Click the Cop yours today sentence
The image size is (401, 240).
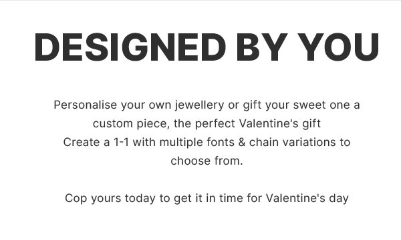point(207,199)
